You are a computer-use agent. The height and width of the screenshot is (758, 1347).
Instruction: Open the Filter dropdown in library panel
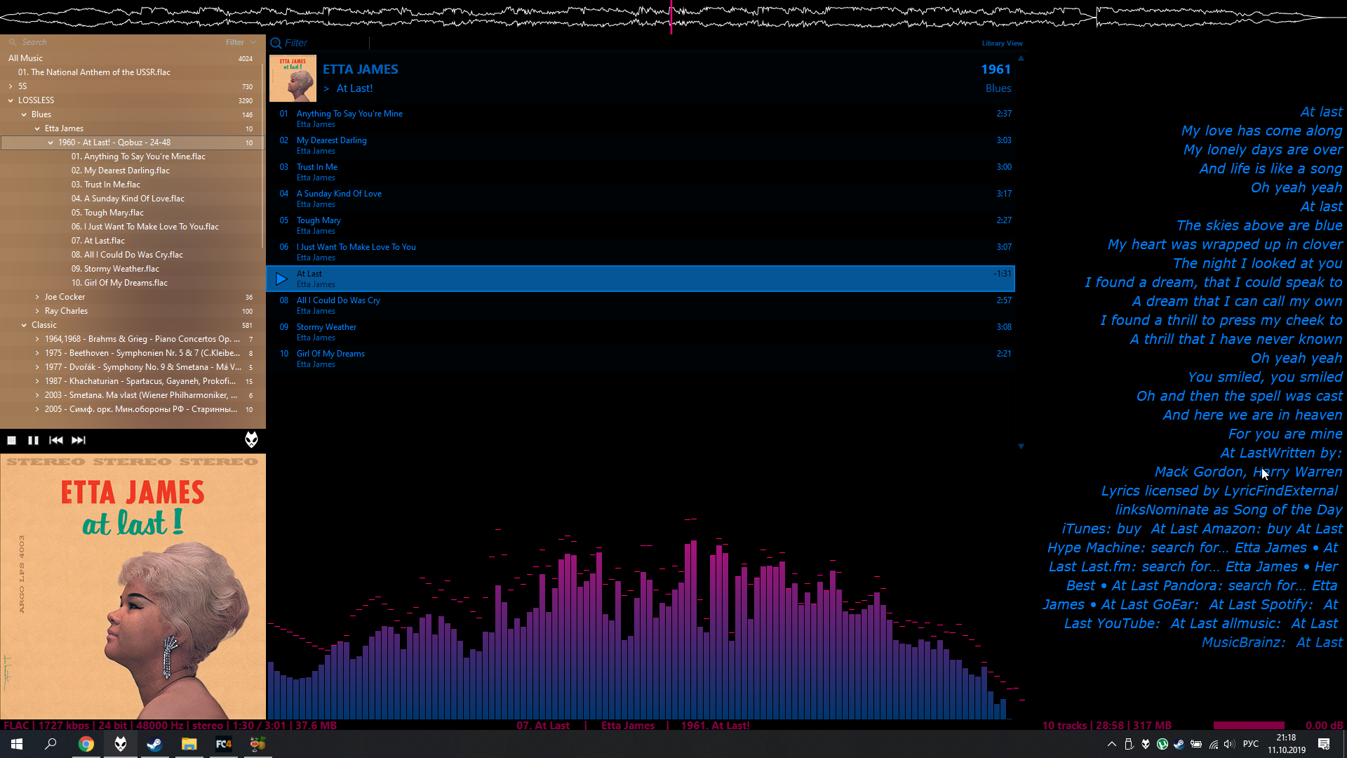point(241,42)
